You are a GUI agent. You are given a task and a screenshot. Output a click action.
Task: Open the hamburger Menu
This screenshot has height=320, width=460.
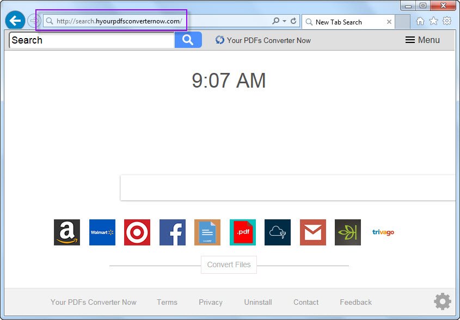pyautogui.click(x=422, y=40)
